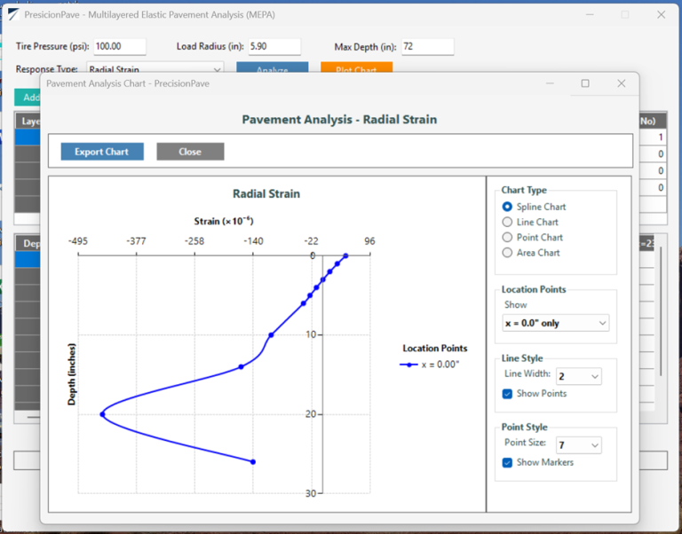Screen dimensions: 682x534
Task: Click the data point at depth 20
Action: coord(103,414)
